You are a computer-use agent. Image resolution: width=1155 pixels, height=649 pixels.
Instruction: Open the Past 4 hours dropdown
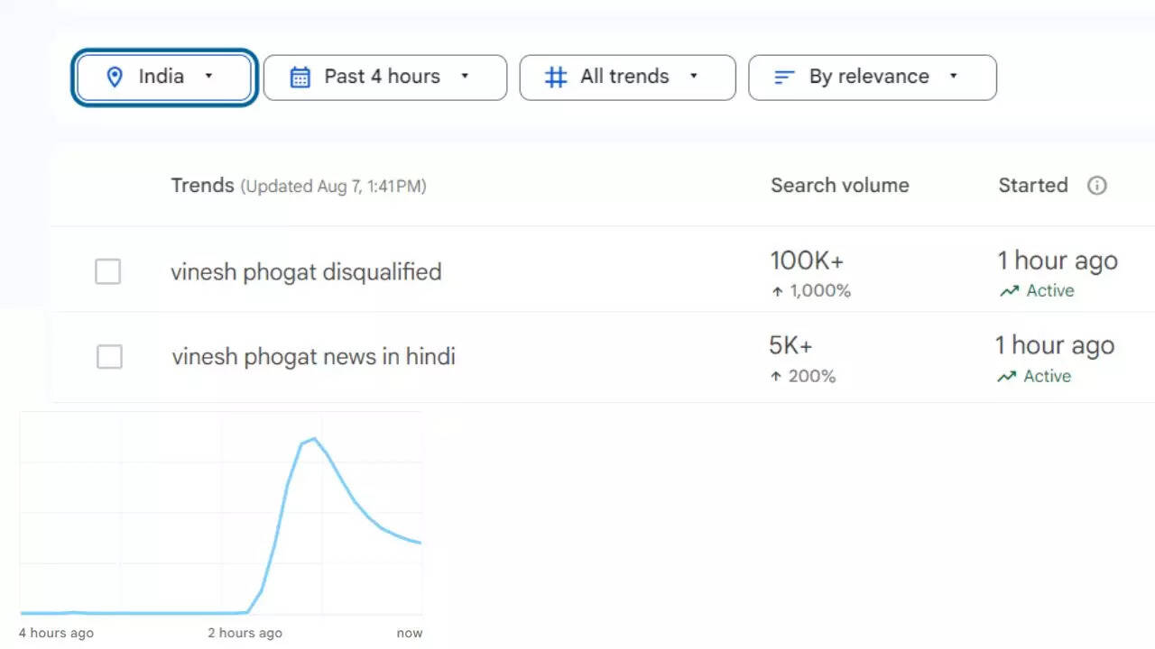[x=465, y=77]
